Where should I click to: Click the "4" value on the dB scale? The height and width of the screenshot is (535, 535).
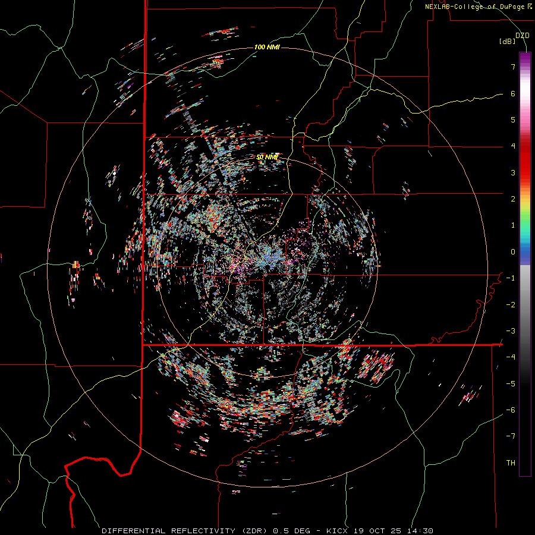(x=513, y=146)
